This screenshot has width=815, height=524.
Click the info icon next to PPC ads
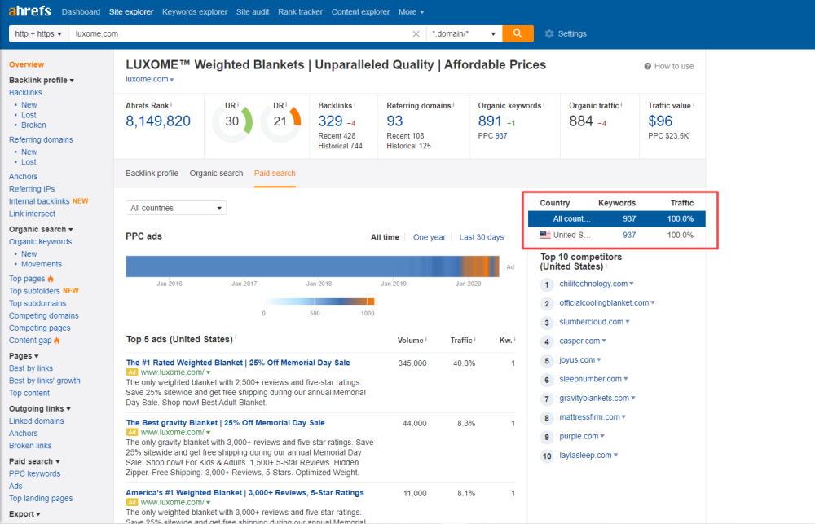coord(165,236)
